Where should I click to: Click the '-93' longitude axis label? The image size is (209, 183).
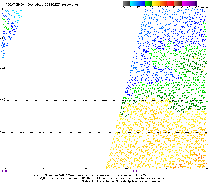[166, 169]
